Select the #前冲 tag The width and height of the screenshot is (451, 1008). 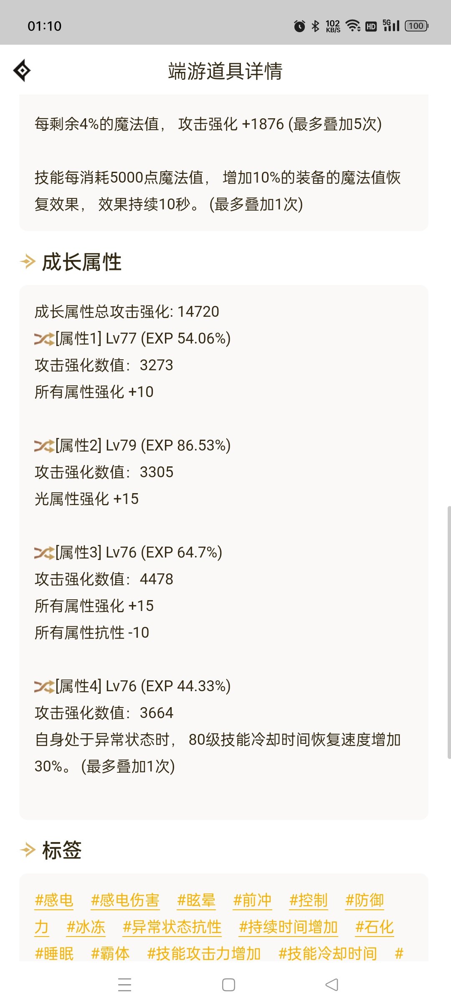(x=252, y=900)
